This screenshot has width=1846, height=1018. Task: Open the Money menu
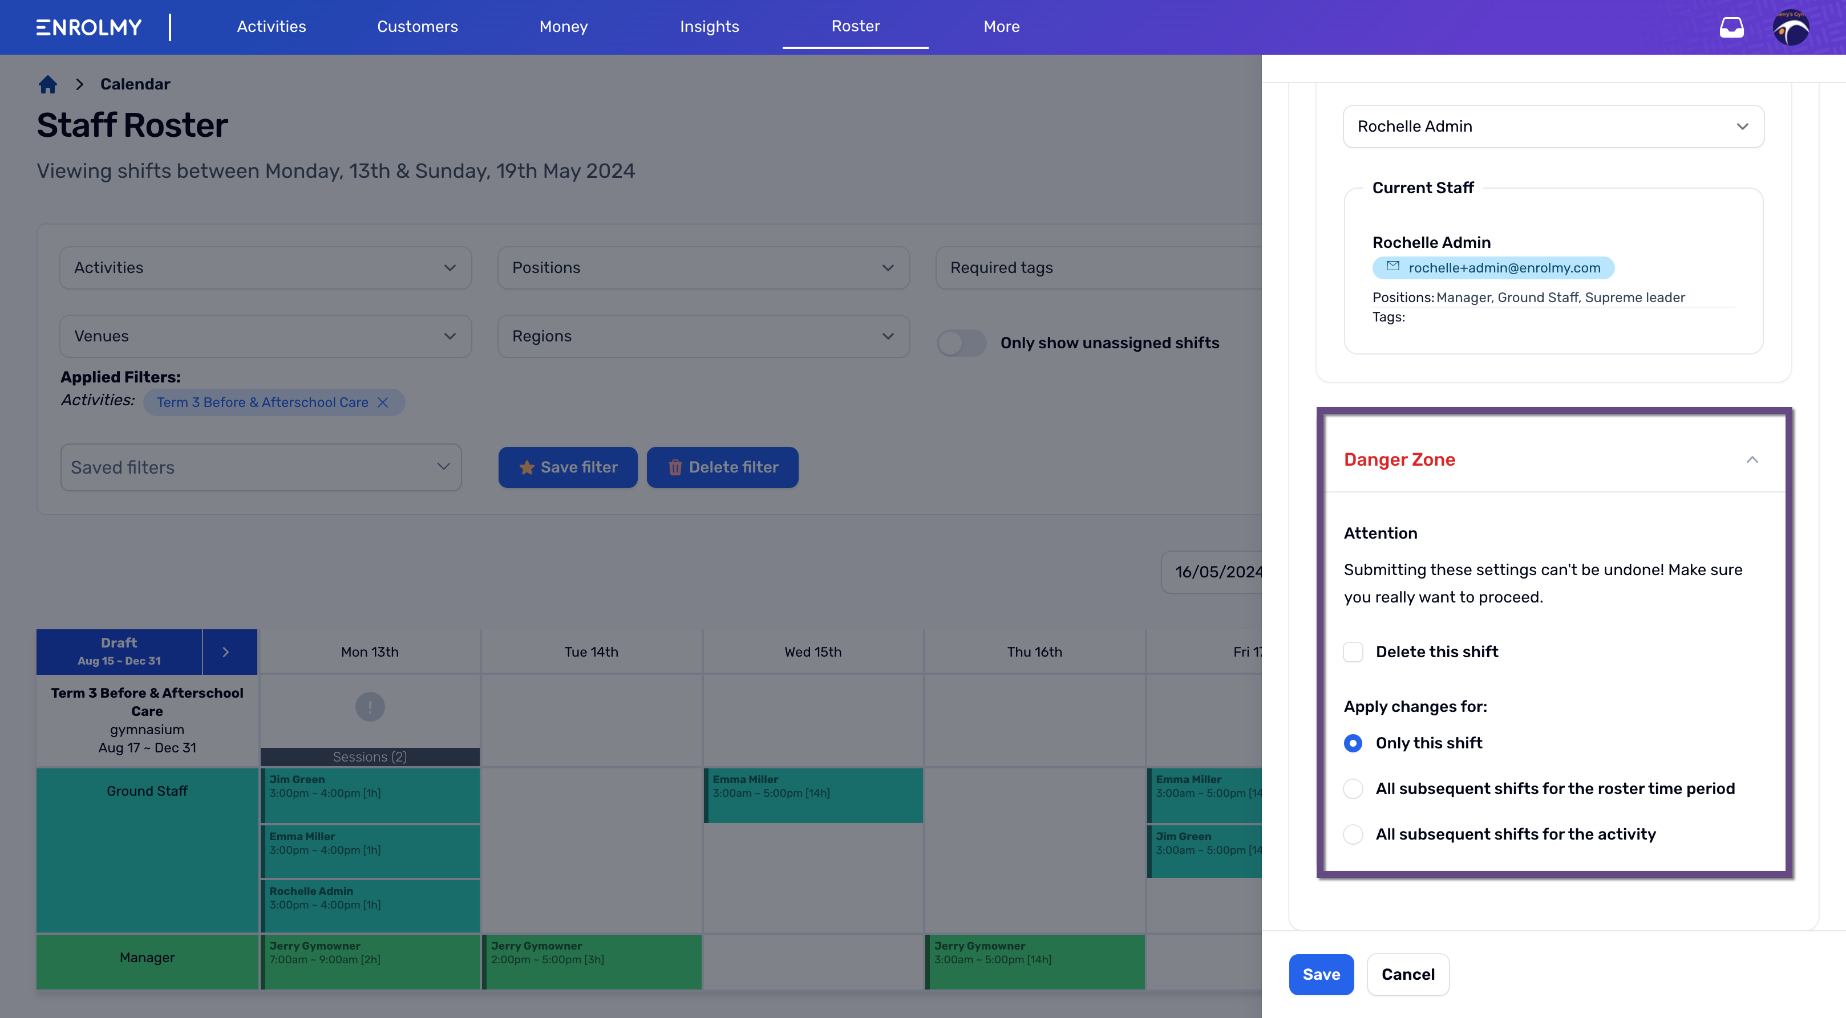coord(563,26)
